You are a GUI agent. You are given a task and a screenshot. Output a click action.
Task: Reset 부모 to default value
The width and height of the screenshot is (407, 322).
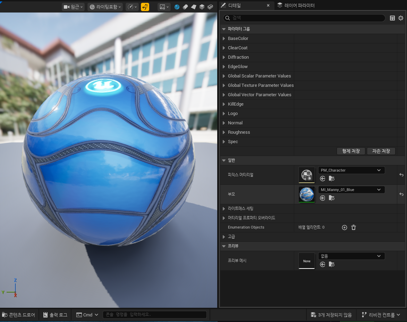[401, 194]
